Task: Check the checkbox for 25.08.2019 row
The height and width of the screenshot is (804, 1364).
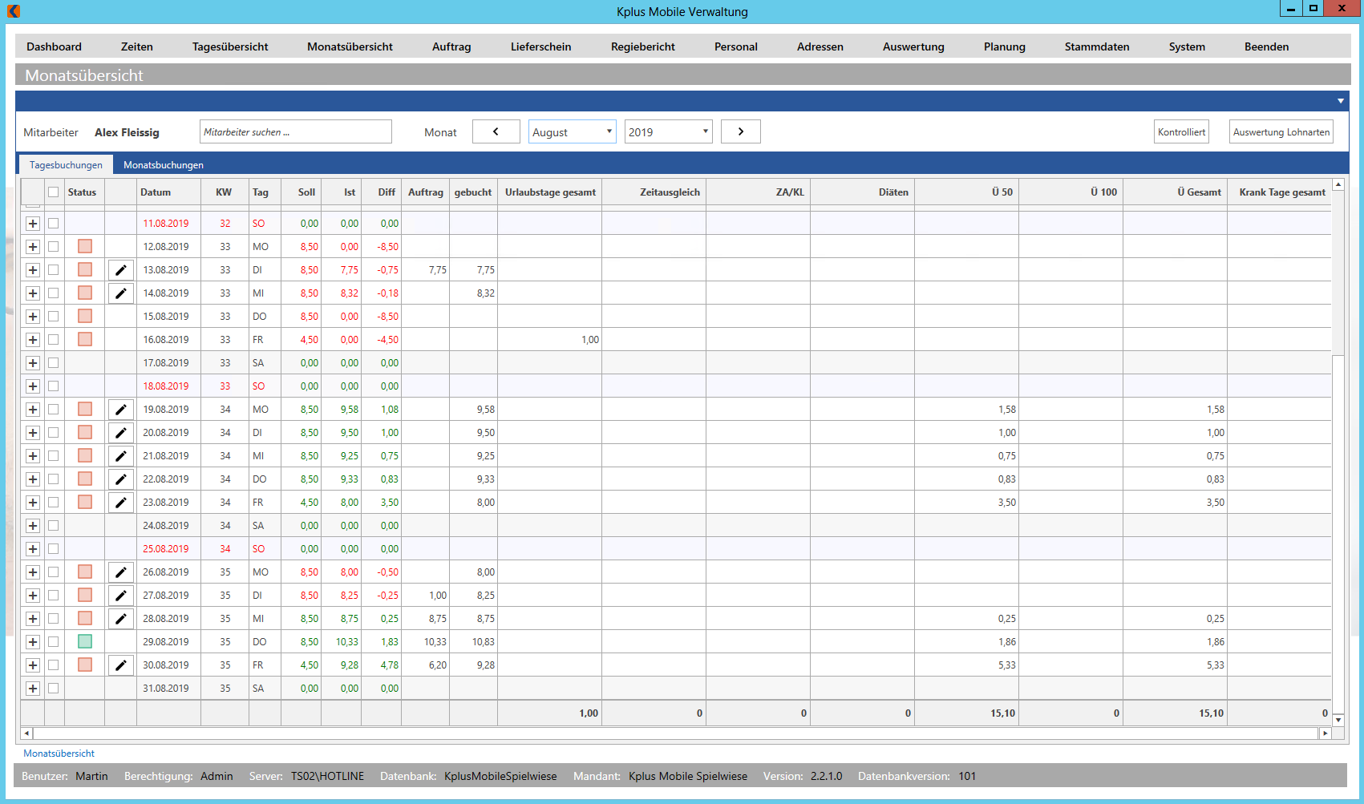Action: coord(54,549)
